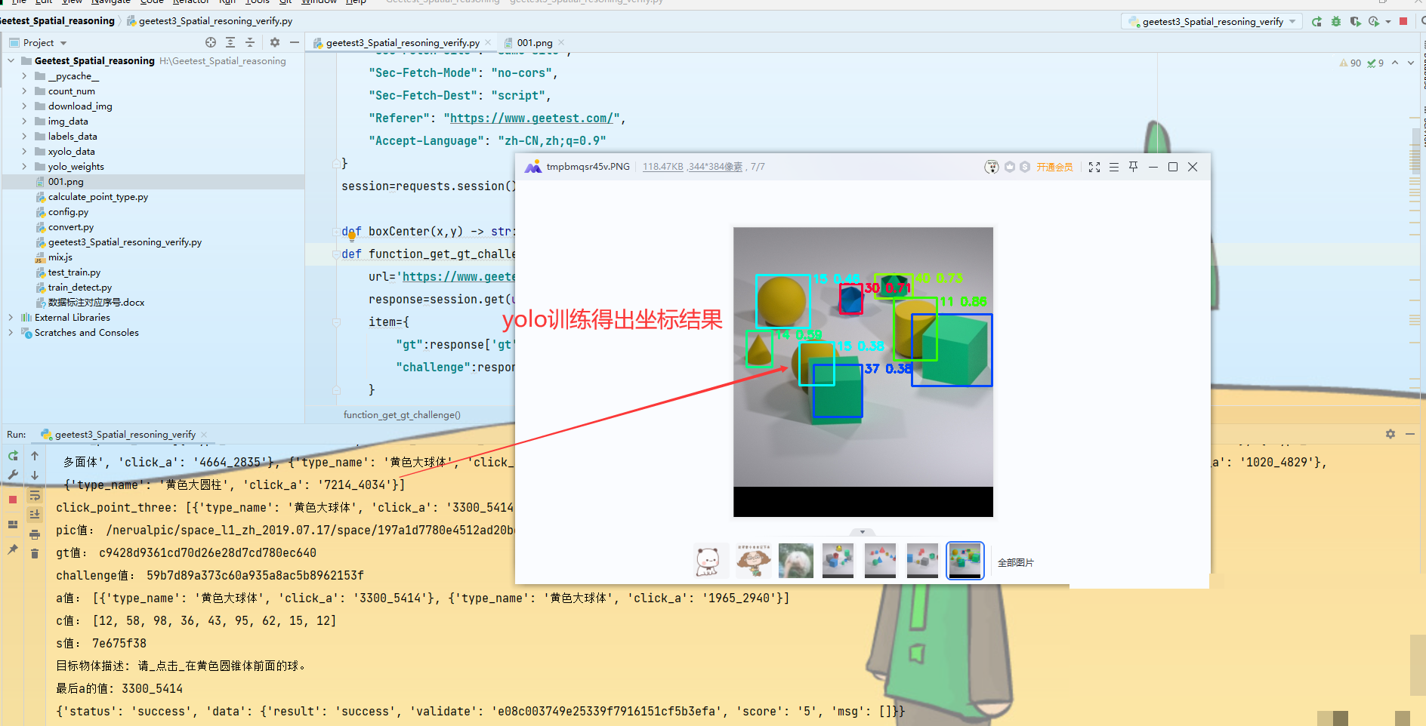1426x726 pixels.
Task: Toggle scroll to end in Run console
Action: (35, 515)
